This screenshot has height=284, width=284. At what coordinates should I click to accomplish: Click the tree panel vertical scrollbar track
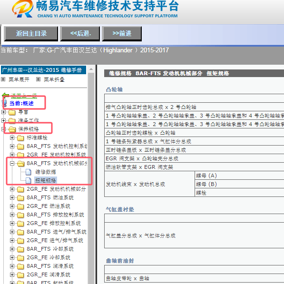91,178
